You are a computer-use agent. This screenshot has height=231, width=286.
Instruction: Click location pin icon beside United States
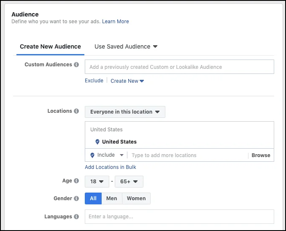[97, 142]
